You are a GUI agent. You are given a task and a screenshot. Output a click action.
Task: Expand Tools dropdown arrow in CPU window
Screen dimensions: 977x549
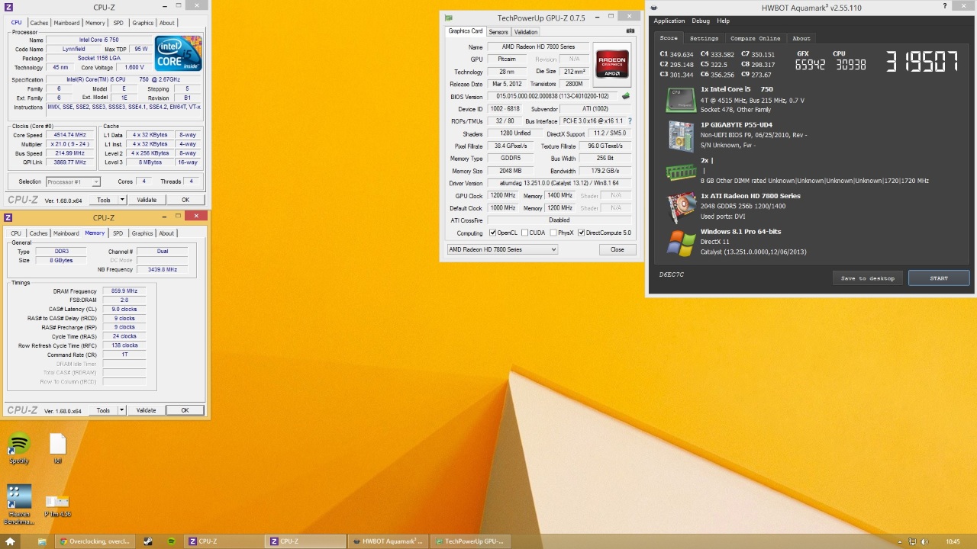[122, 200]
